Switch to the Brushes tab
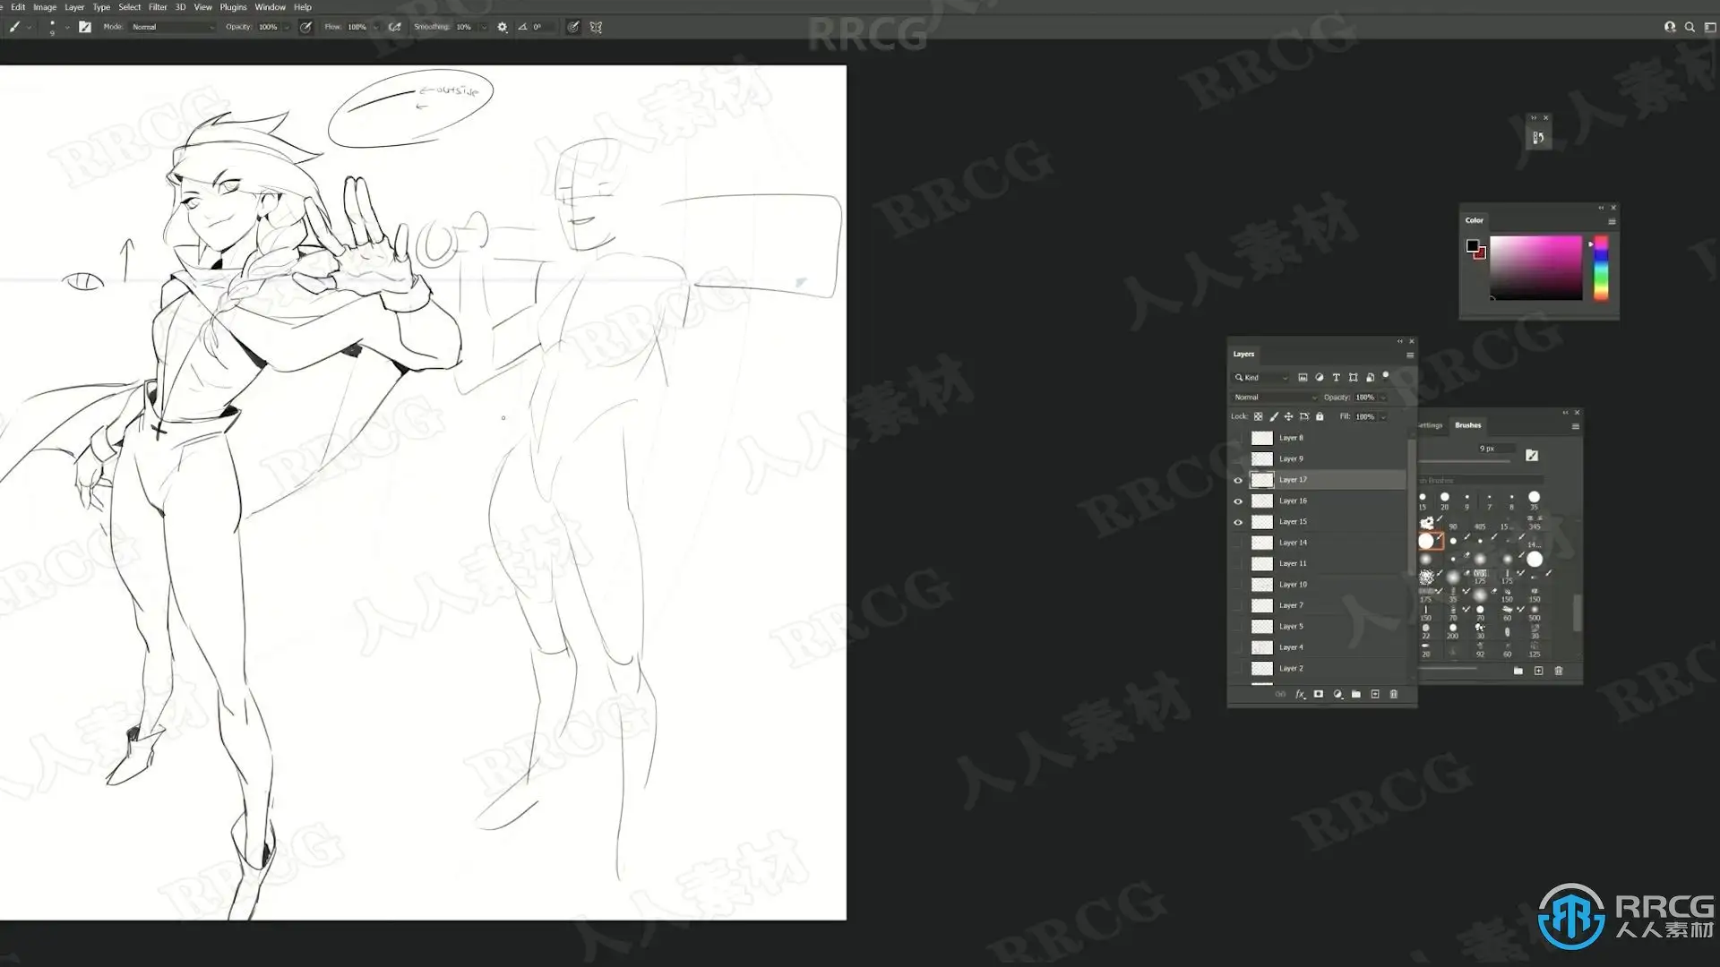Screen dimensions: 1720x967 tap(1467, 425)
